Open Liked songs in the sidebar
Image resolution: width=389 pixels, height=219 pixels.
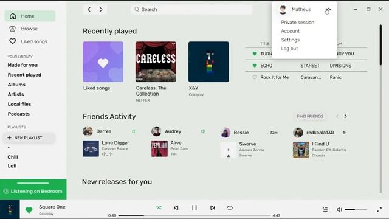(x=34, y=41)
